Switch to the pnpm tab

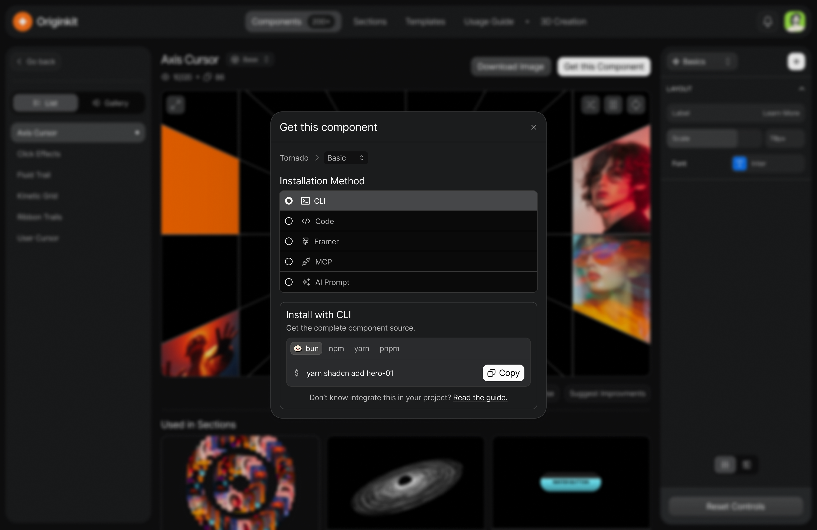[389, 348]
